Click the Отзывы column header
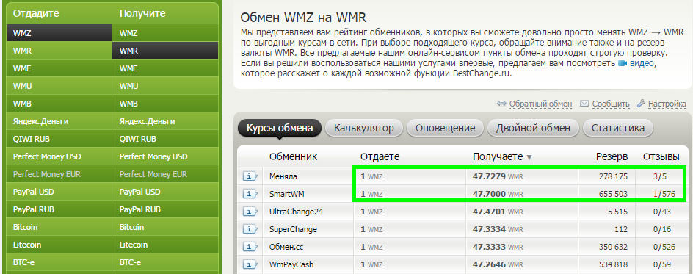 (x=661, y=157)
